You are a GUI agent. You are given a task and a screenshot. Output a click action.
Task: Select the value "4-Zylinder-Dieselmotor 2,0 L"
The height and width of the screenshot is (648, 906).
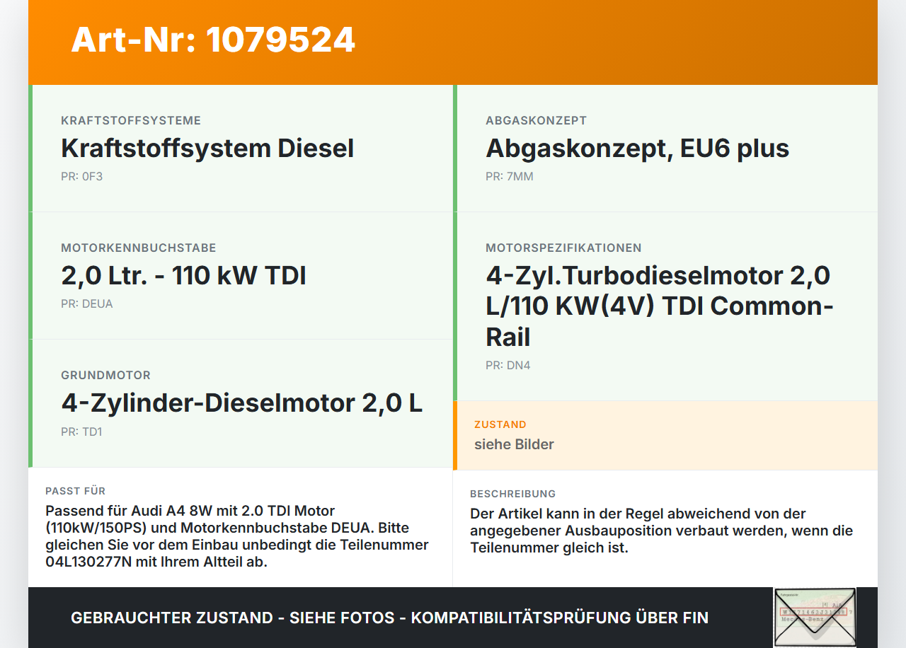point(241,403)
